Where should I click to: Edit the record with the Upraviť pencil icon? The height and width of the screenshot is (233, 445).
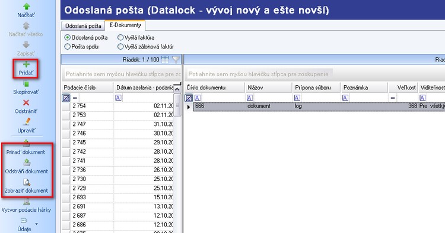coord(26,122)
